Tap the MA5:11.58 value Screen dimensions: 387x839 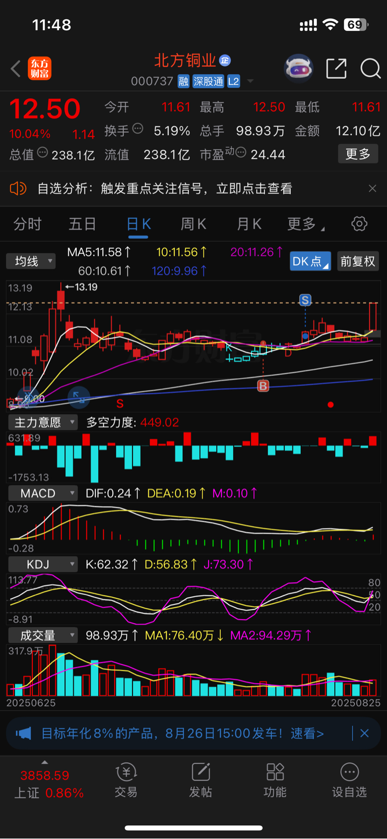pos(99,252)
